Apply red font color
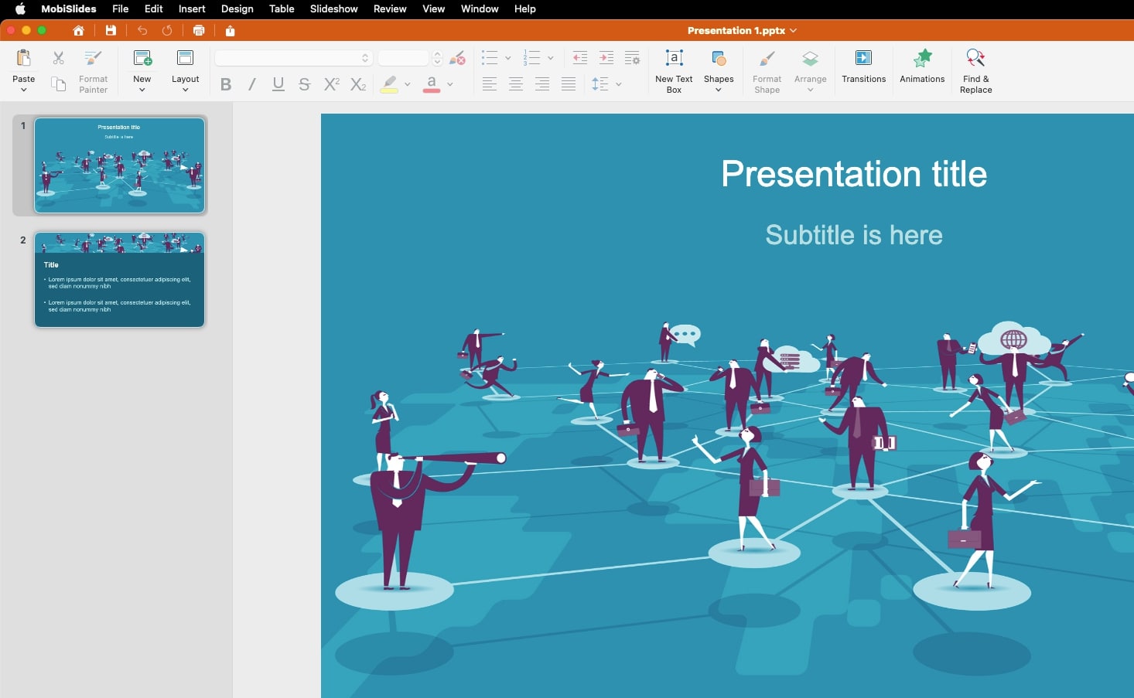This screenshot has width=1134, height=698. point(432,84)
